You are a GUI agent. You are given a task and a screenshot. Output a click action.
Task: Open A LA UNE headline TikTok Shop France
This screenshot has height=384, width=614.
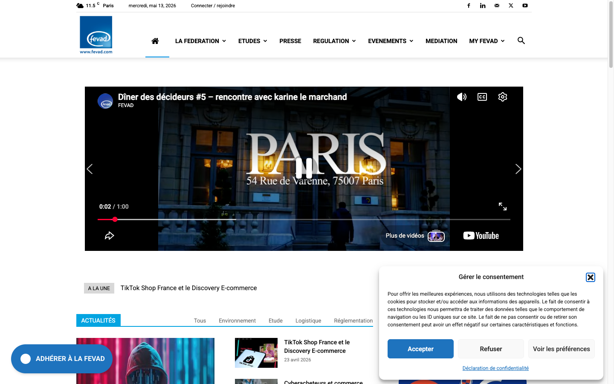188,288
